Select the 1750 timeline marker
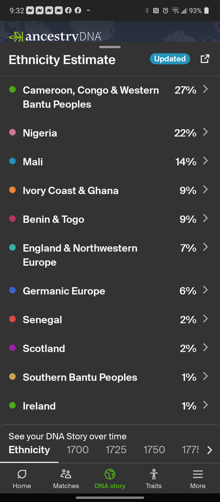 [x=154, y=450]
